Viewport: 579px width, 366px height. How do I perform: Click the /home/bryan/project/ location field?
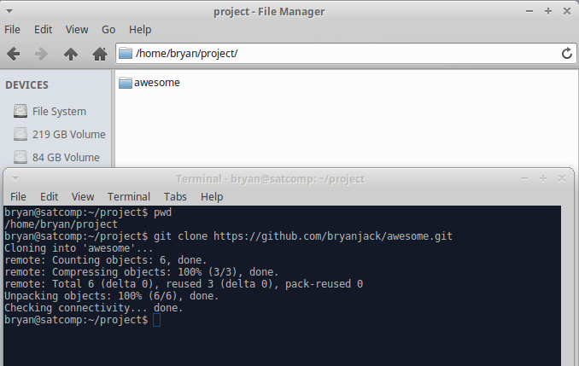pyautogui.click(x=346, y=54)
